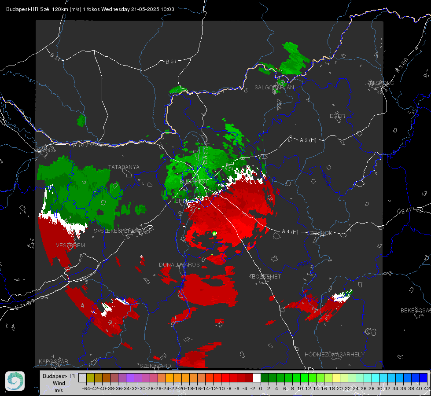The image size is (431, 396).
Task: Pick the purple legend swatch between -34 and -32
Action: pyautogui.click(x=130, y=378)
